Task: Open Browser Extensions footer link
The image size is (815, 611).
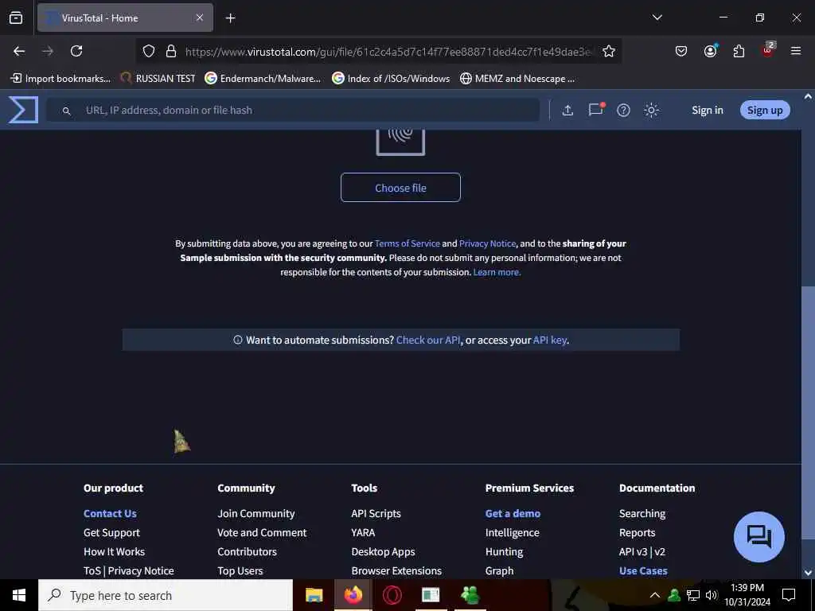Action: pyautogui.click(x=396, y=570)
